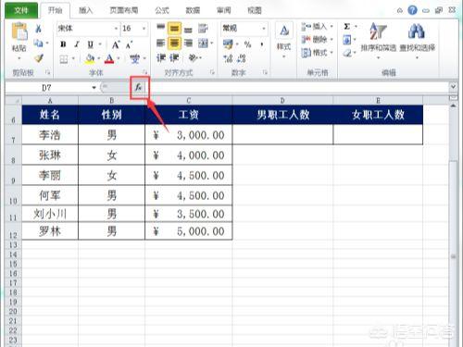Expand the Name Box dropdown beside D7
Image resolution: width=463 pixels, height=347 pixels.
coord(94,88)
